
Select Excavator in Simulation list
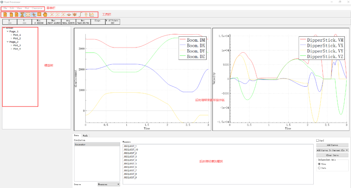pyautogui.click(x=97, y=145)
